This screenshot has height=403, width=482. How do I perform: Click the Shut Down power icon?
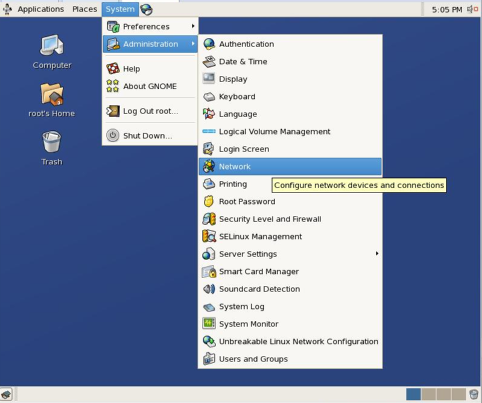[x=113, y=135]
